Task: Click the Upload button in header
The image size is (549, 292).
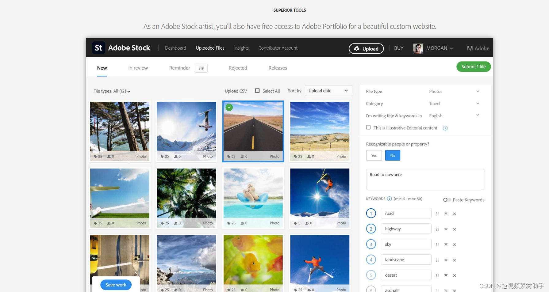Action: point(366,48)
